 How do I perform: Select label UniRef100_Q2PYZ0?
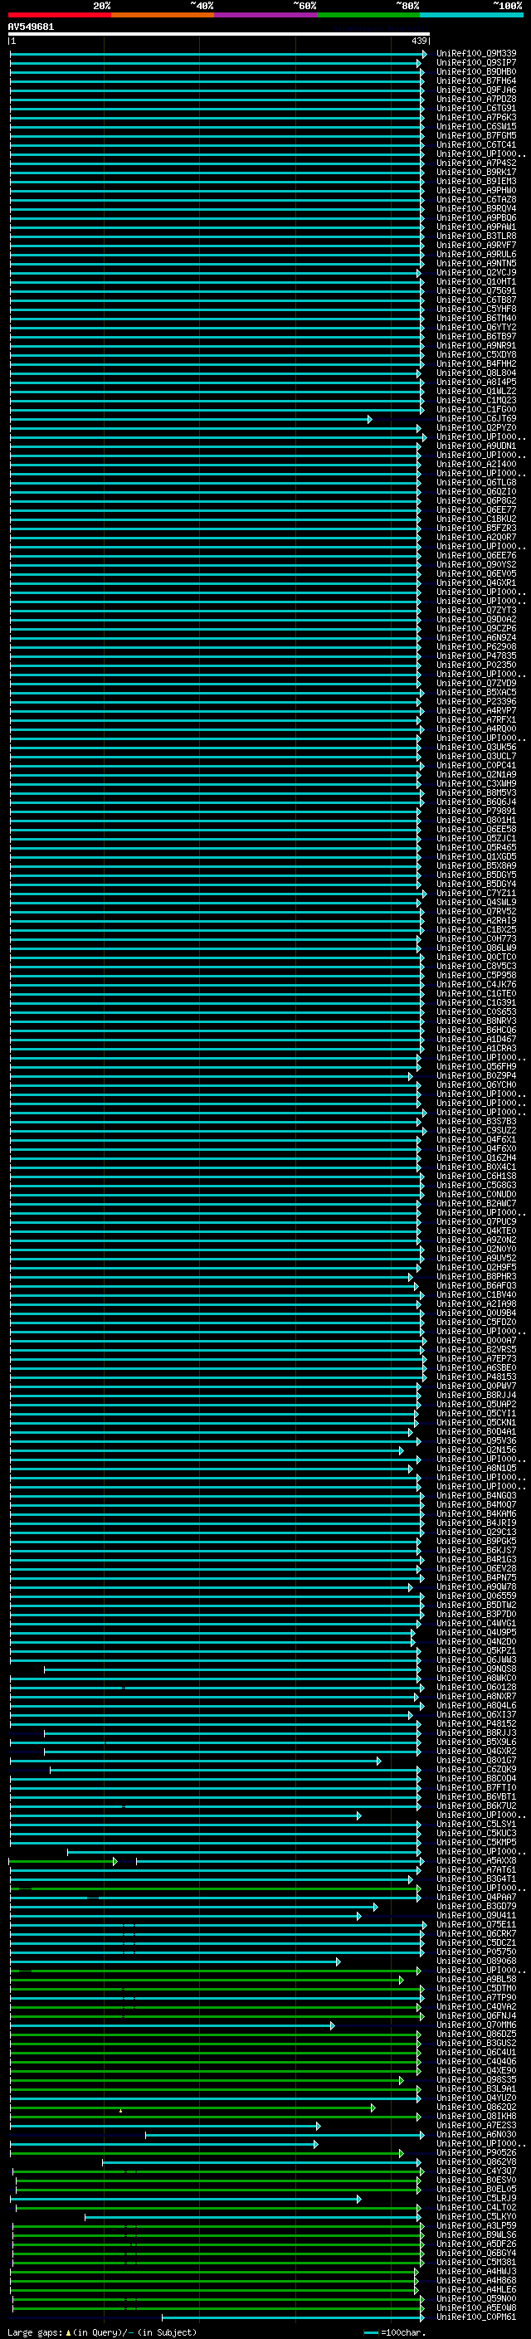click(476, 427)
